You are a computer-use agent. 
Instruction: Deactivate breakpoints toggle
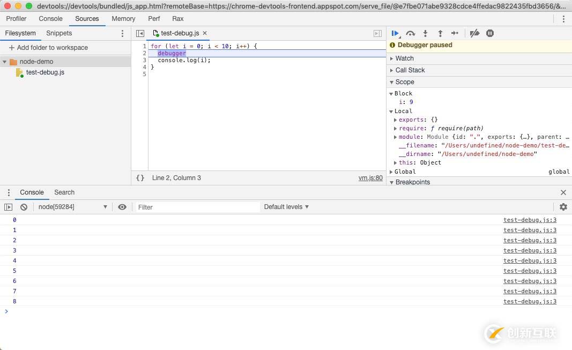[x=474, y=34]
